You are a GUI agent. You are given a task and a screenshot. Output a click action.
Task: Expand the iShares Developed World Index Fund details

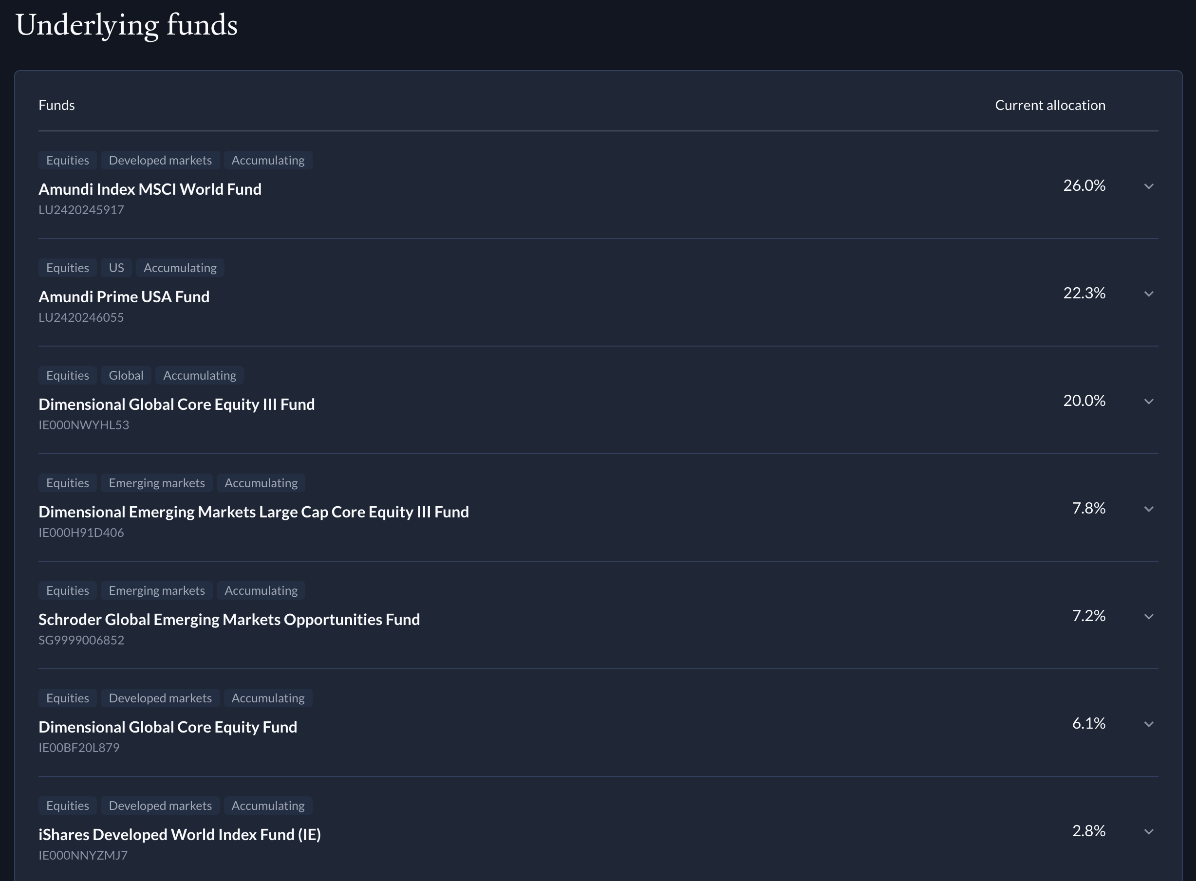(1149, 831)
